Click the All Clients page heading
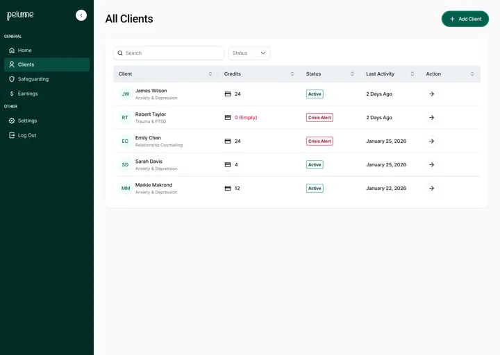Screen dimensions: 500x355 (129, 19)
